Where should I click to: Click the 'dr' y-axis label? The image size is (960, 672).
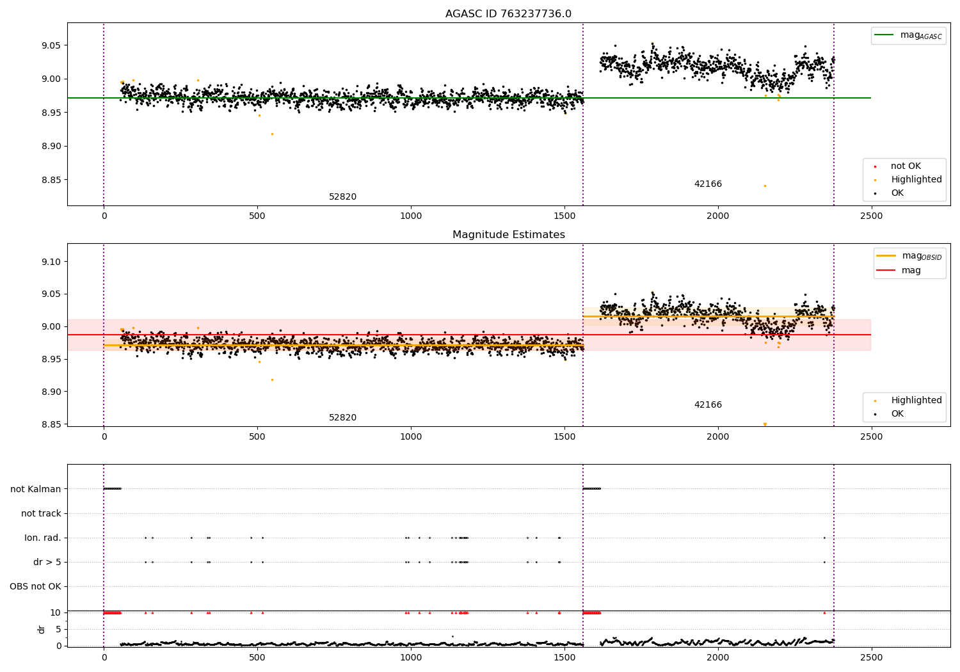pos(42,629)
